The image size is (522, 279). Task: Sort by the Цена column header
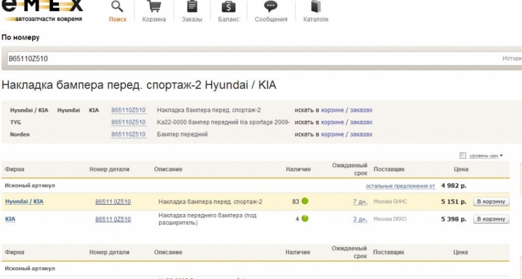tap(461, 169)
